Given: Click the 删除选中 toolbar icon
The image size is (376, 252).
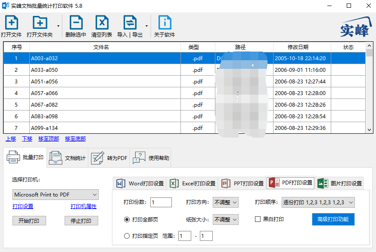Looking at the screenshot, I should pos(76,23).
